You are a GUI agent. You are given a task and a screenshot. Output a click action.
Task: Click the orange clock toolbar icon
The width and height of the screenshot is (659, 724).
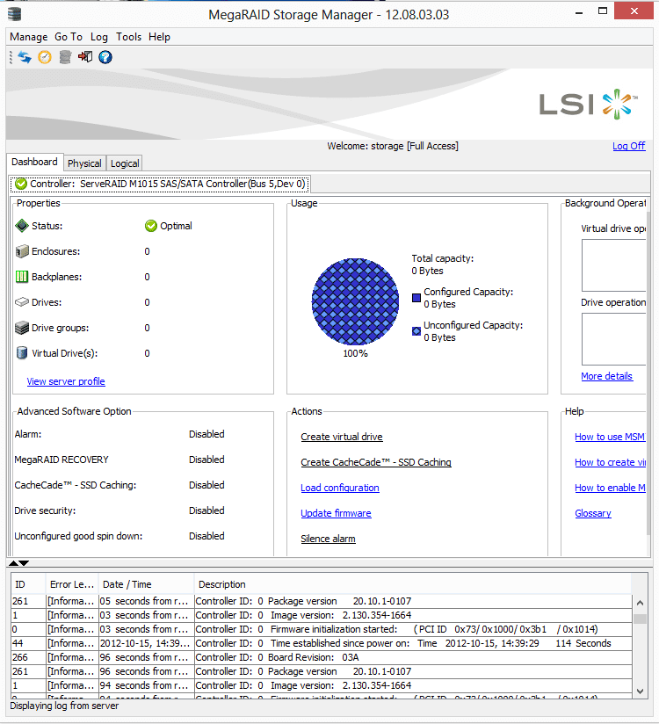[45, 57]
